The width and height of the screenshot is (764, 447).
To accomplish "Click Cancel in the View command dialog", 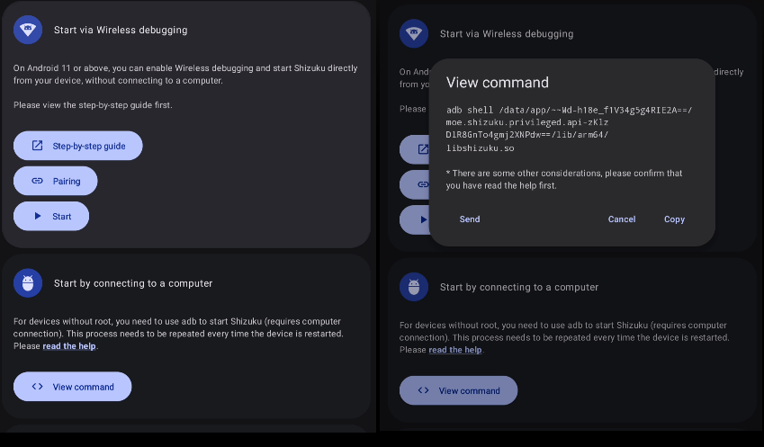I will coord(622,219).
